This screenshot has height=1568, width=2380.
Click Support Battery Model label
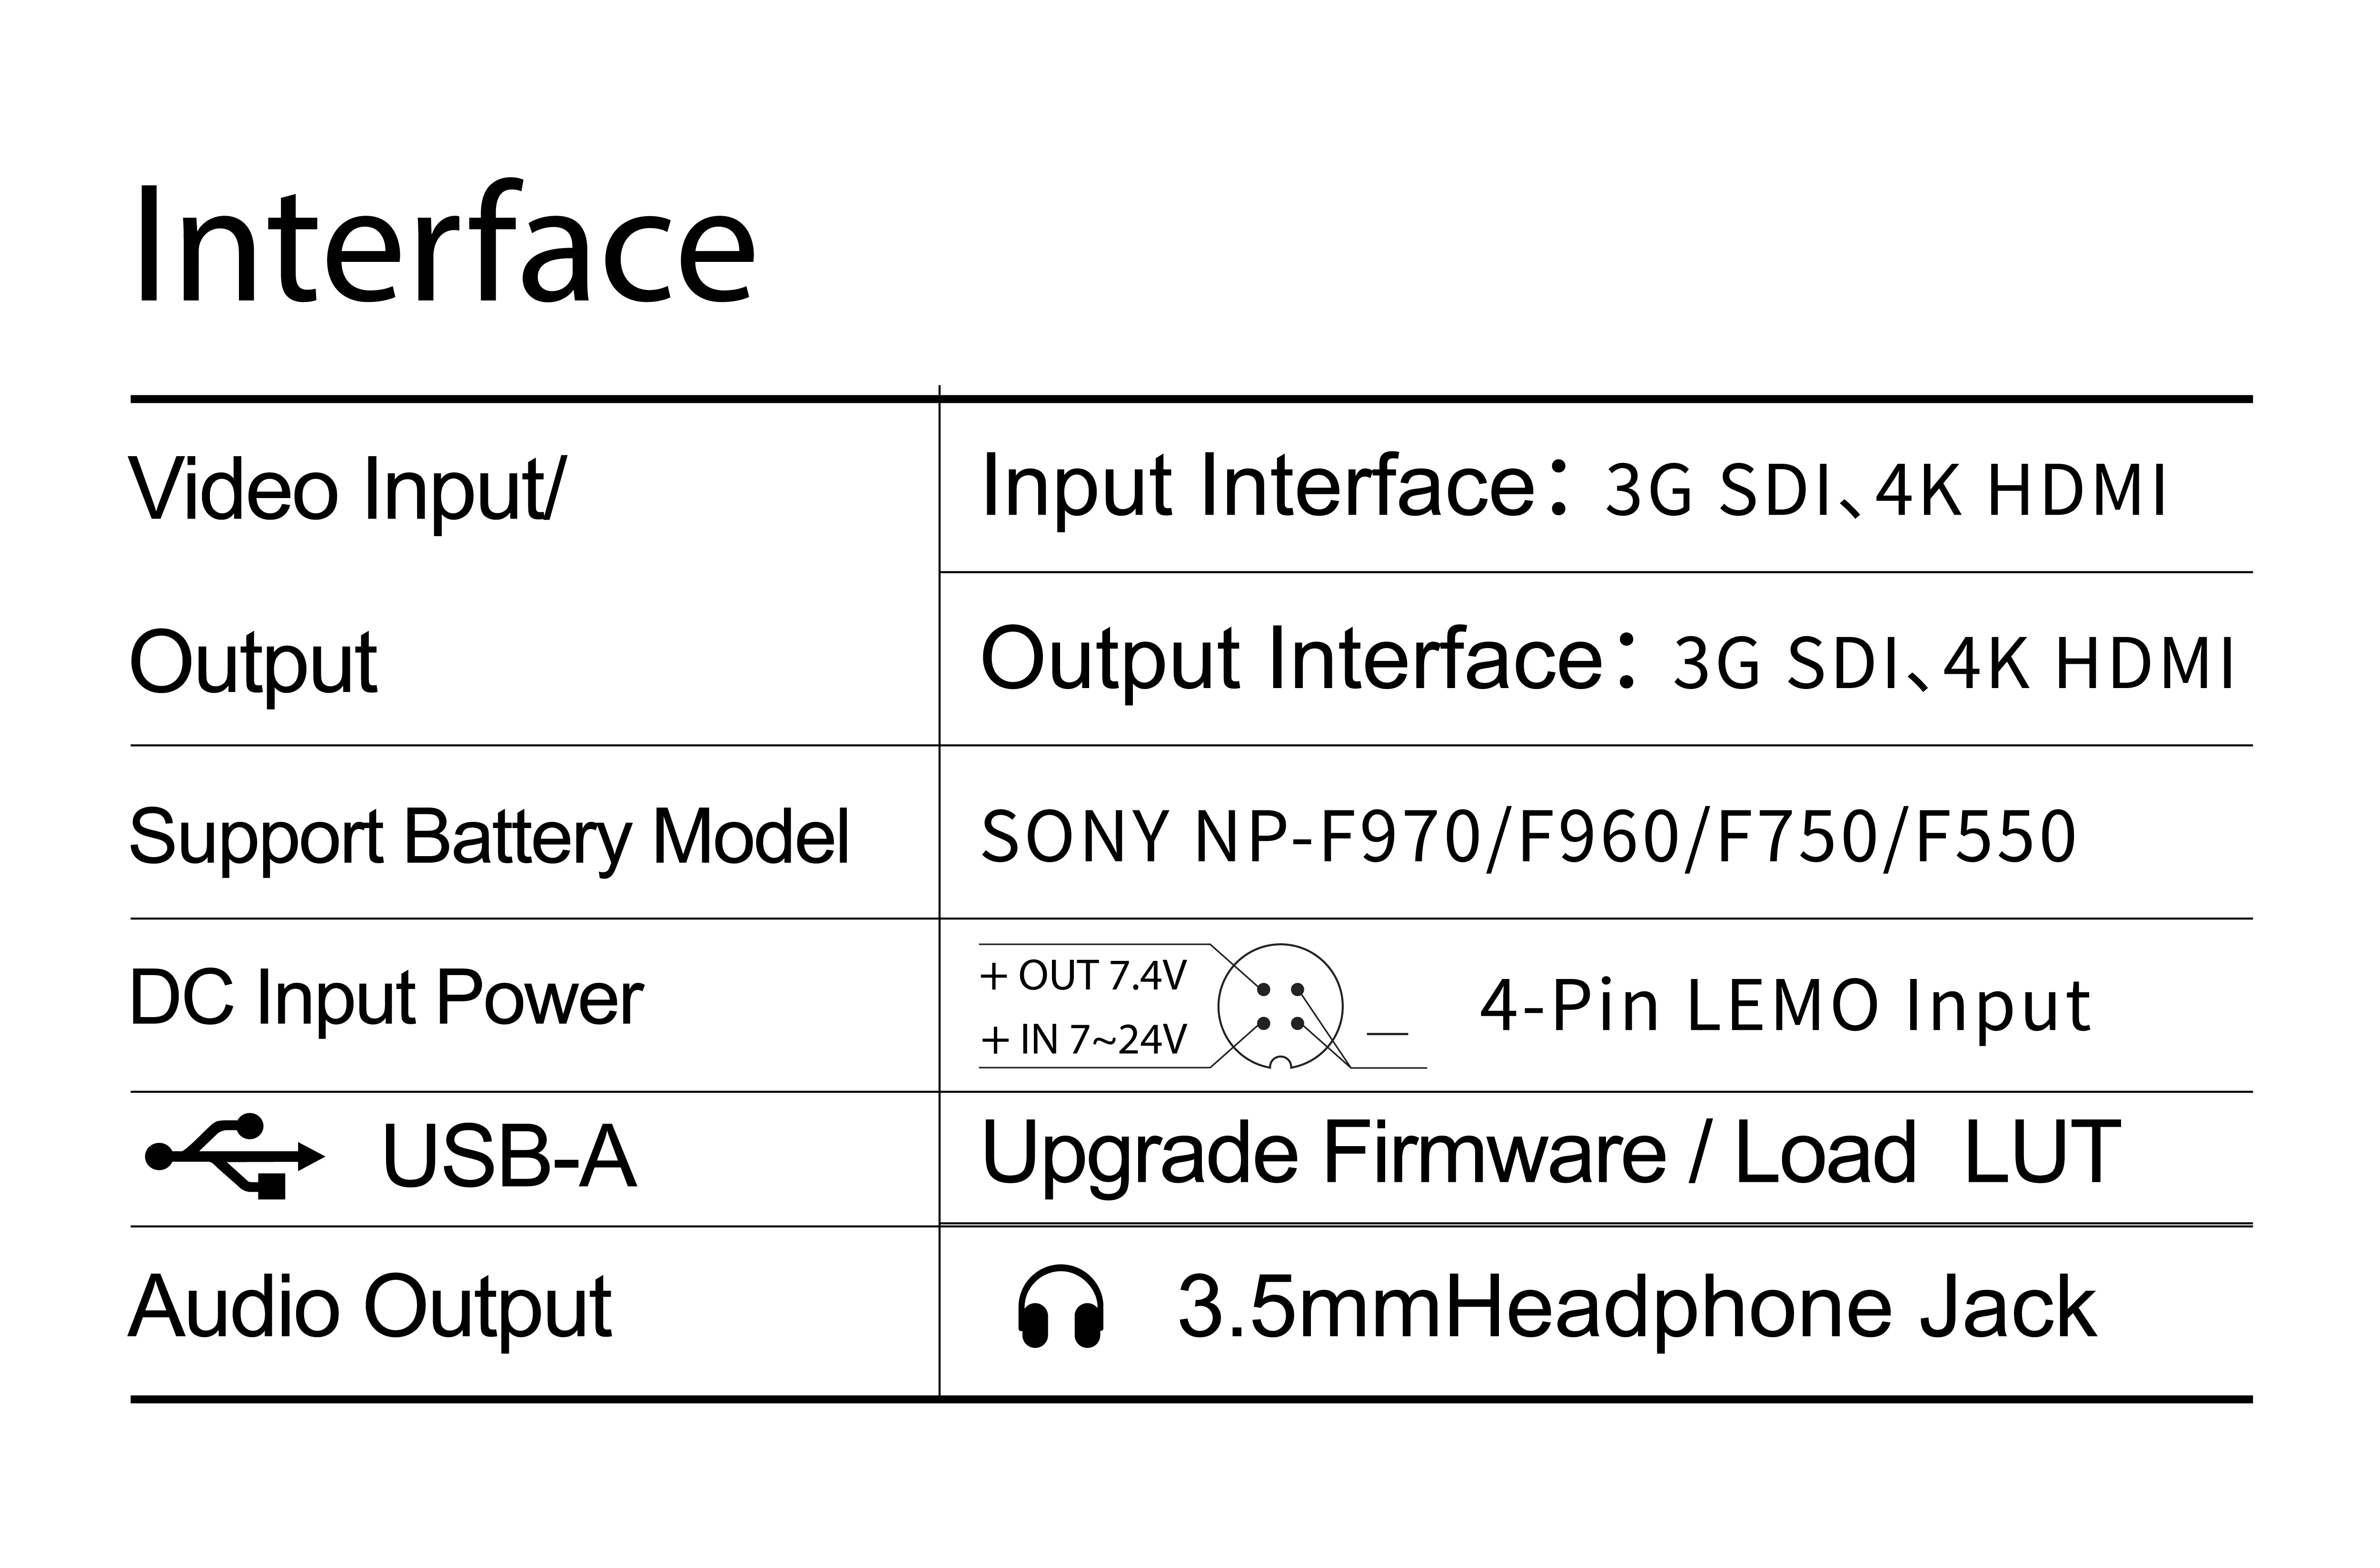pos(489,837)
